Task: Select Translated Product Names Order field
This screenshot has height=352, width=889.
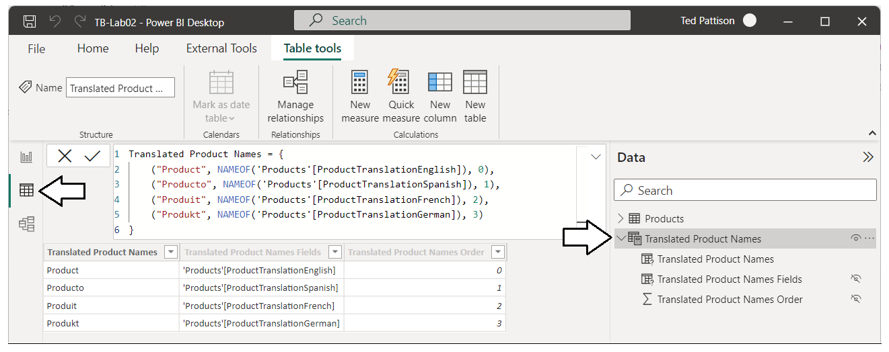Action: point(730,299)
